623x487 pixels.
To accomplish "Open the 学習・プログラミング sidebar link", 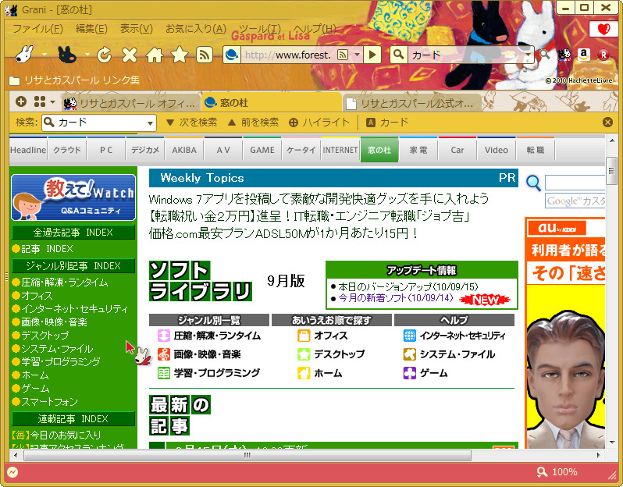I will [60, 362].
